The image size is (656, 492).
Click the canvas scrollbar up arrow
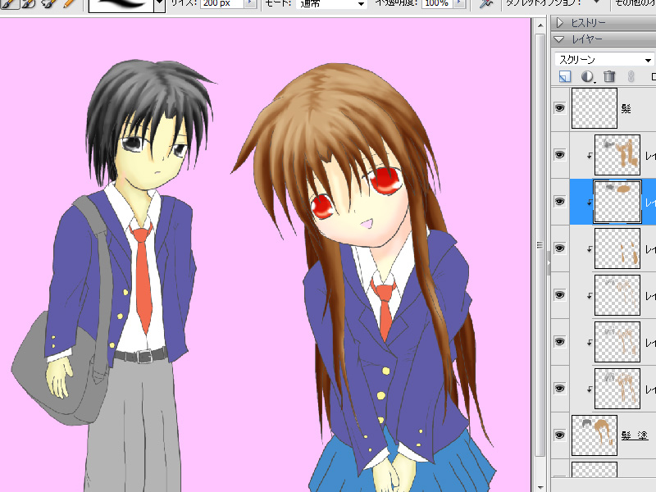pyautogui.click(x=540, y=25)
